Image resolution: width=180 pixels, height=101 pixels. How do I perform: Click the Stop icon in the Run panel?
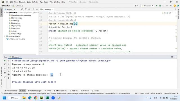click(x=5, y=68)
